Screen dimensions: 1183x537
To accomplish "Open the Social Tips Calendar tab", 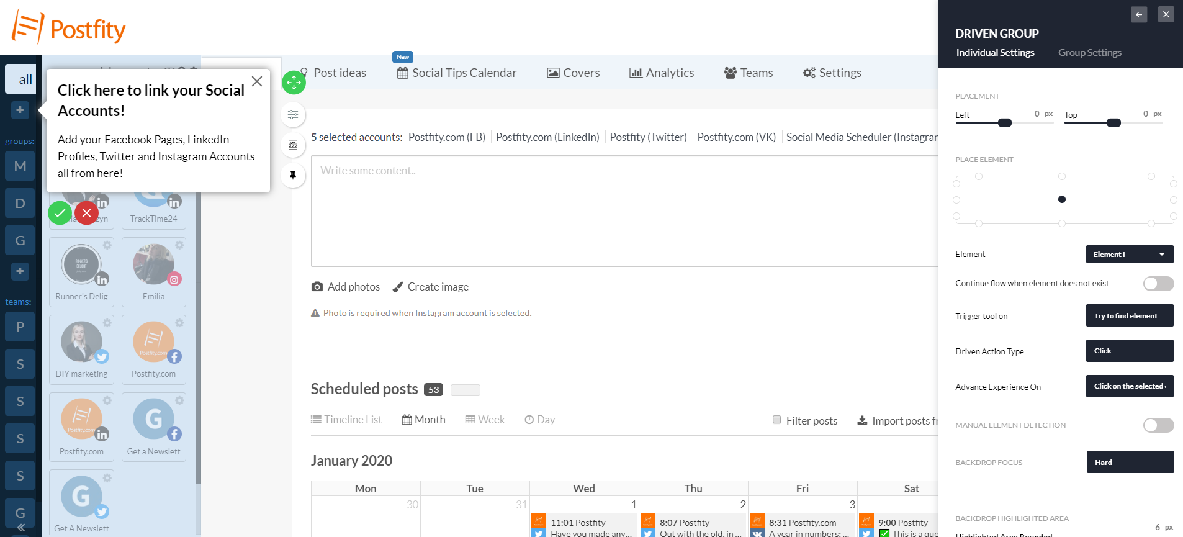I will (457, 73).
